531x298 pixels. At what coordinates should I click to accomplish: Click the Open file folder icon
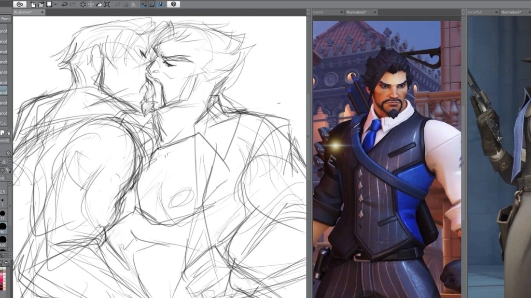42,4
